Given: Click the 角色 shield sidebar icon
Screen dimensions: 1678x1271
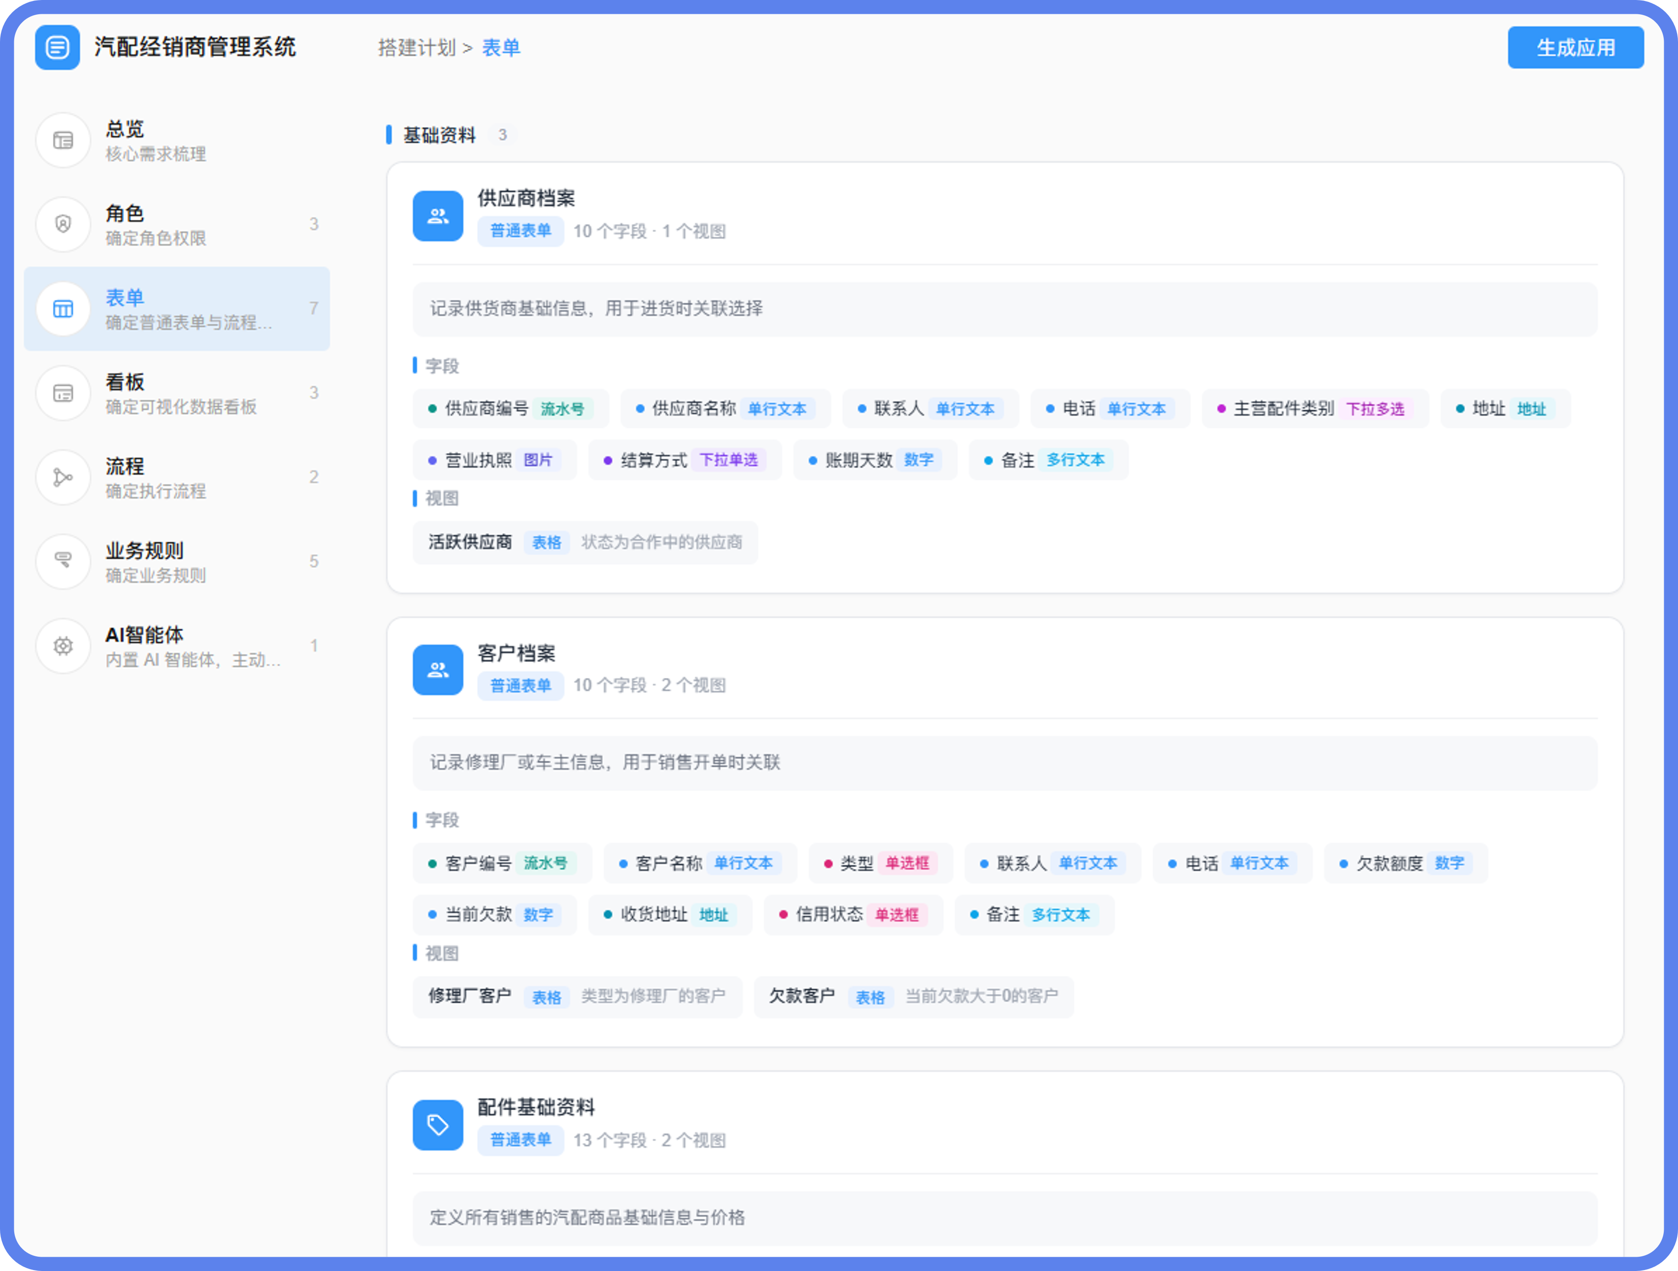Looking at the screenshot, I should pyautogui.click(x=63, y=225).
